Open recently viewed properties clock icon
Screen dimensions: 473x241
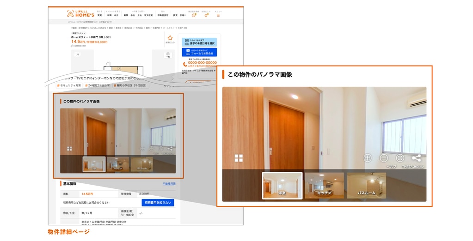[x=194, y=14]
